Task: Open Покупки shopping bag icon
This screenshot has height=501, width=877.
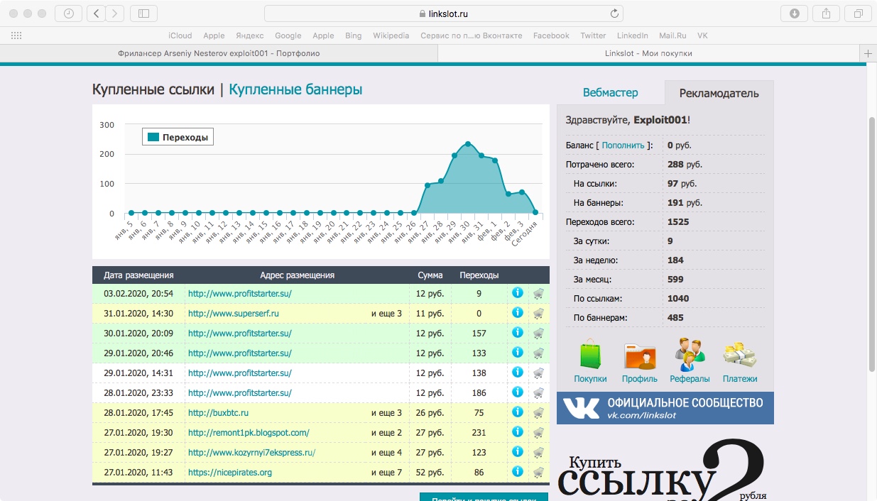Action: tap(590, 355)
